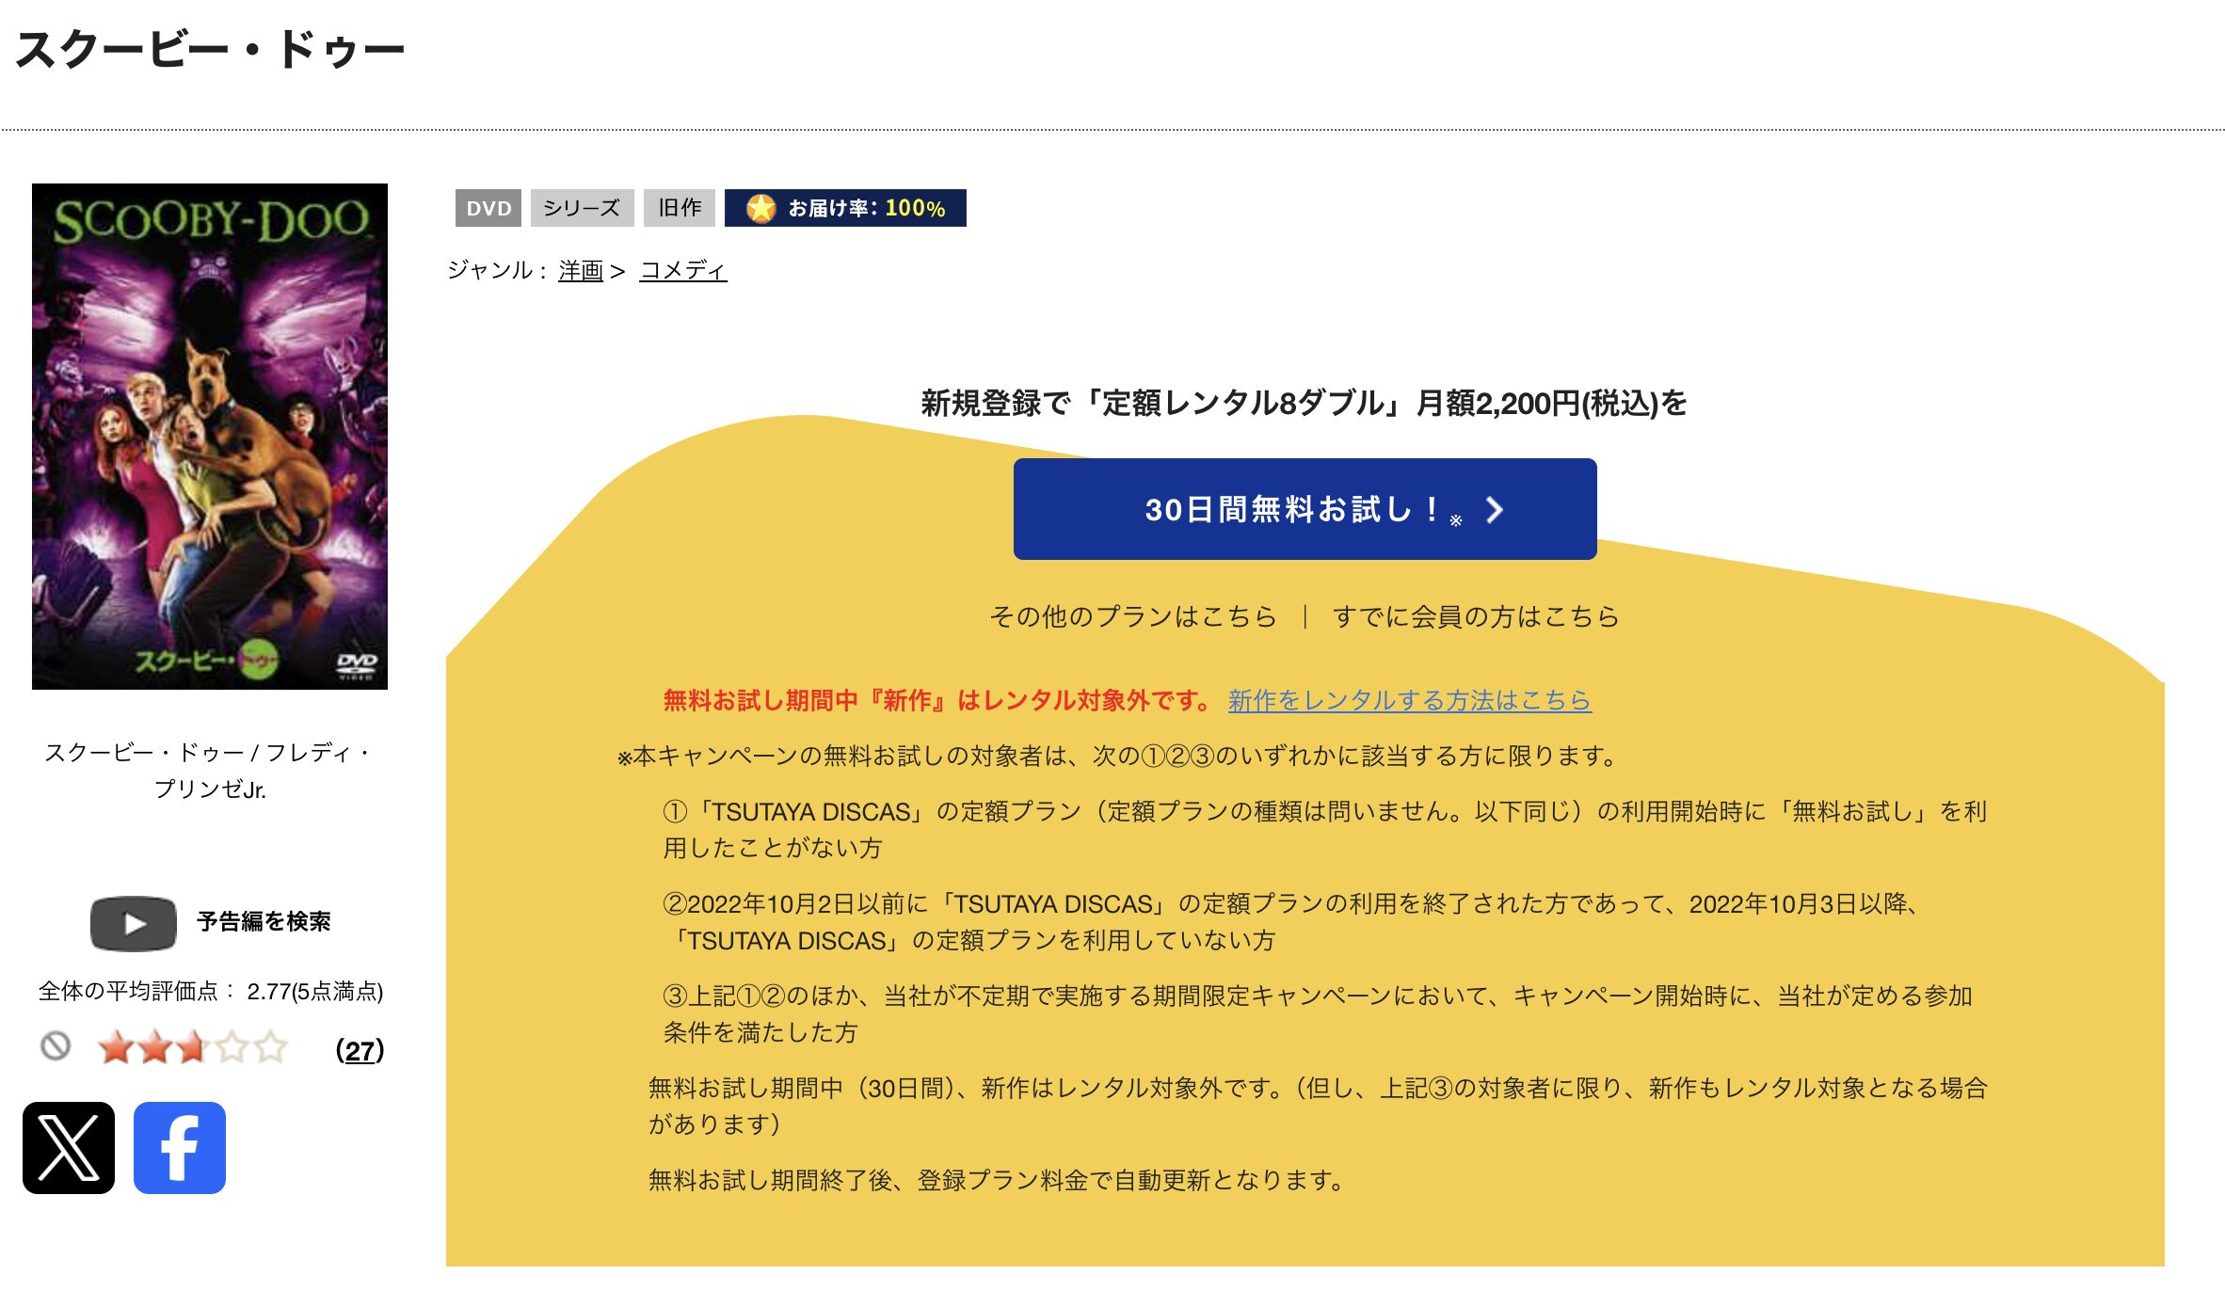Click condition ② mentioning 2022年10月2日以前
Screen dimensions: 2225x1291
(1291, 922)
